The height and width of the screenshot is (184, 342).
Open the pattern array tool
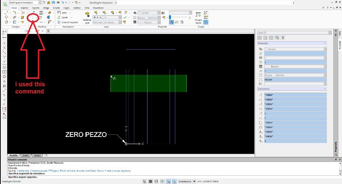(x=41, y=13)
